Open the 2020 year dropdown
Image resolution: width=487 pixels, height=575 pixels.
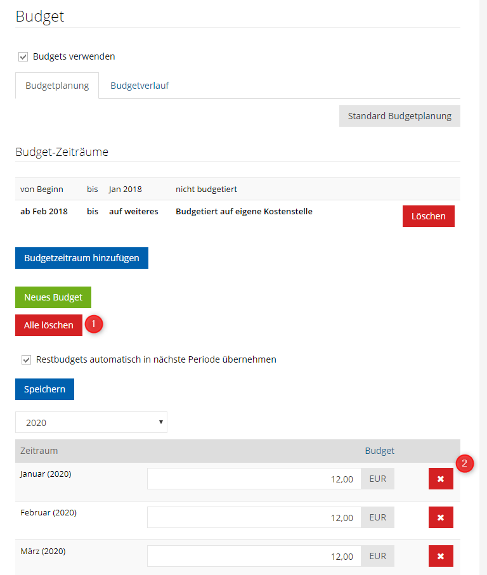[91, 422]
